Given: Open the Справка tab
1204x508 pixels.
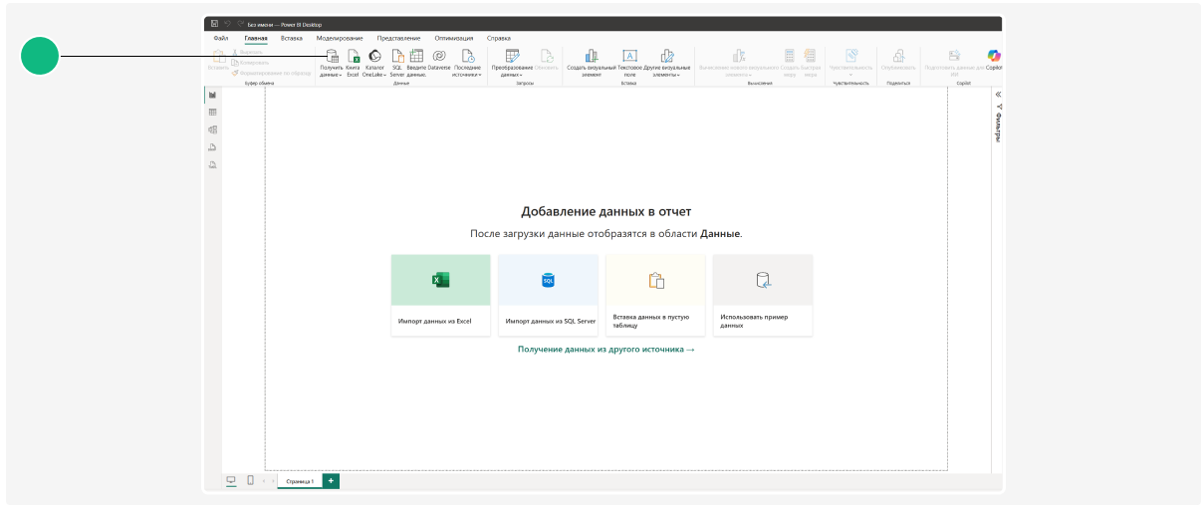Looking at the screenshot, I should click(498, 38).
